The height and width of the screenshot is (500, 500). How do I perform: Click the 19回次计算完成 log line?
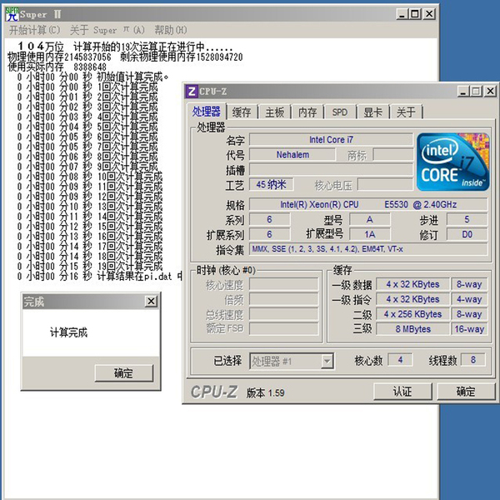click(x=90, y=266)
